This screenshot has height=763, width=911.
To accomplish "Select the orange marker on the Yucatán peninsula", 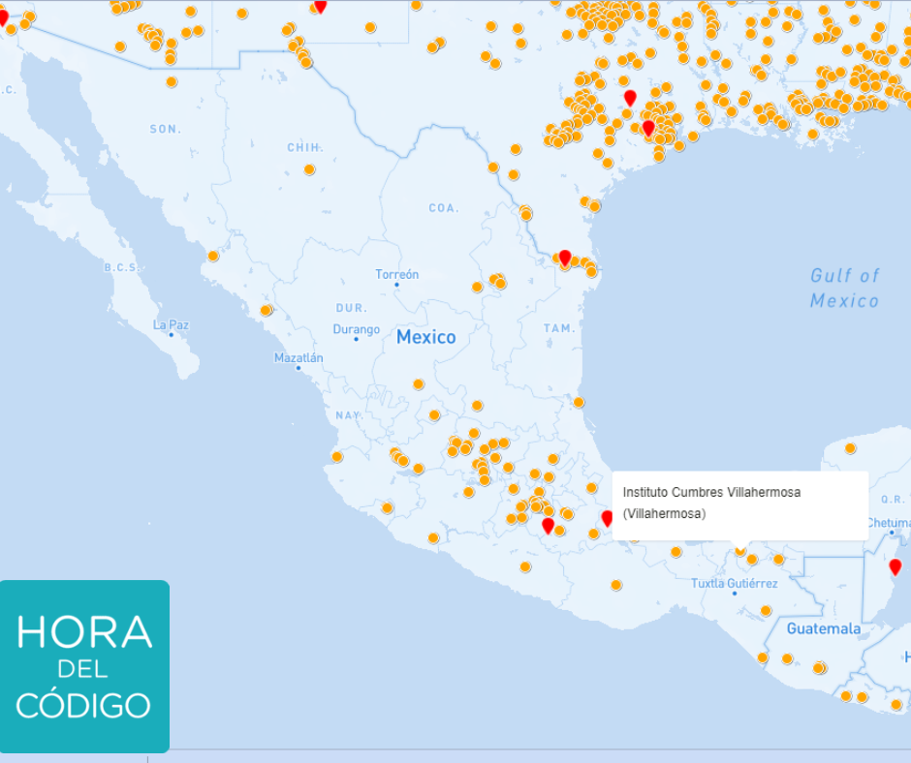I will [851, 448].
